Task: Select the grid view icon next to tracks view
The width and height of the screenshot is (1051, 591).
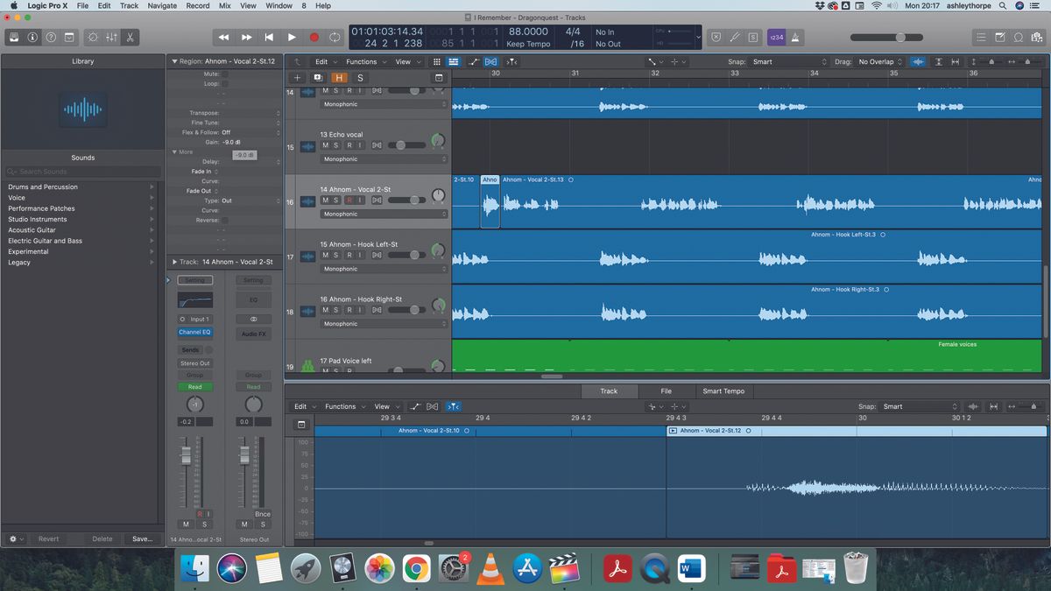Action: click(437, 61)
